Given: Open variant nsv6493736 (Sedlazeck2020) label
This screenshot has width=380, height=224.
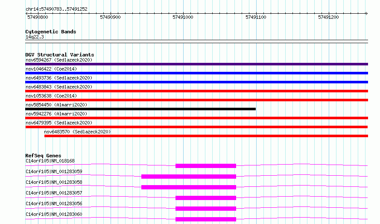Looking at the screenshot, I should click(x=59, y=78).
